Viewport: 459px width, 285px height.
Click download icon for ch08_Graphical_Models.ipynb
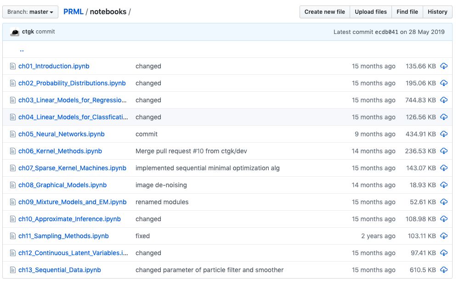pos(443,185)
